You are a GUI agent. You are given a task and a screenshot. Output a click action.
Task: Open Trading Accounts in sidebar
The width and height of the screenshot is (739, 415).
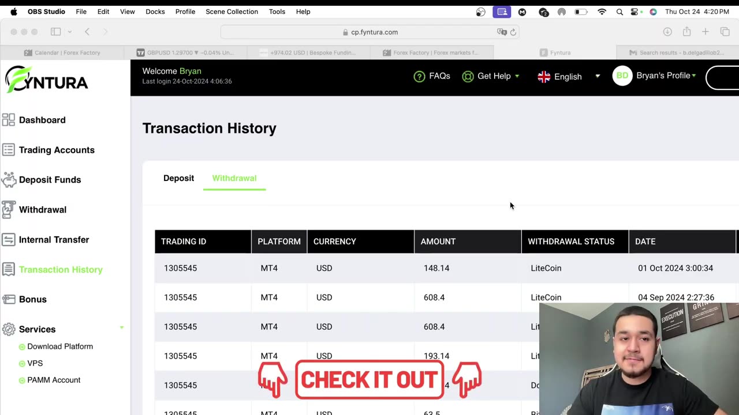coord(48,150)
